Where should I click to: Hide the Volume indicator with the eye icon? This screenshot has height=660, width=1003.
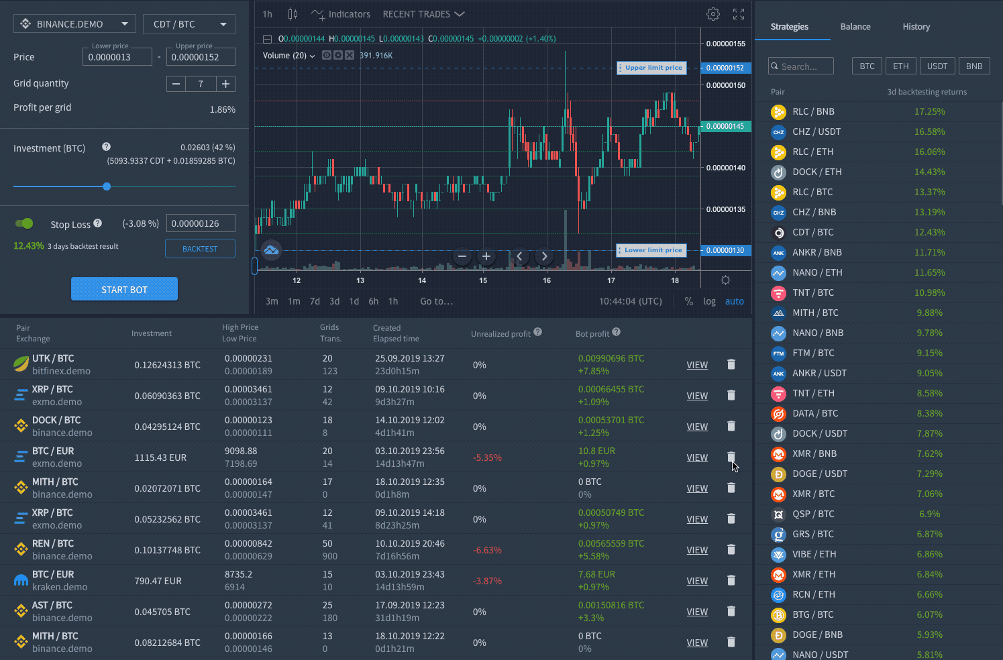(326, 55)
